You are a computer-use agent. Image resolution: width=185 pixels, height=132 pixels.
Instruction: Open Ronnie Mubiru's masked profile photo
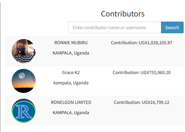point(24,51)
